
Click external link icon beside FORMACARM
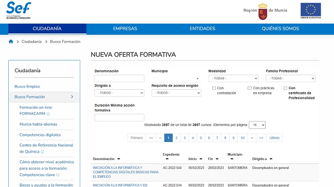coord(48,114)
